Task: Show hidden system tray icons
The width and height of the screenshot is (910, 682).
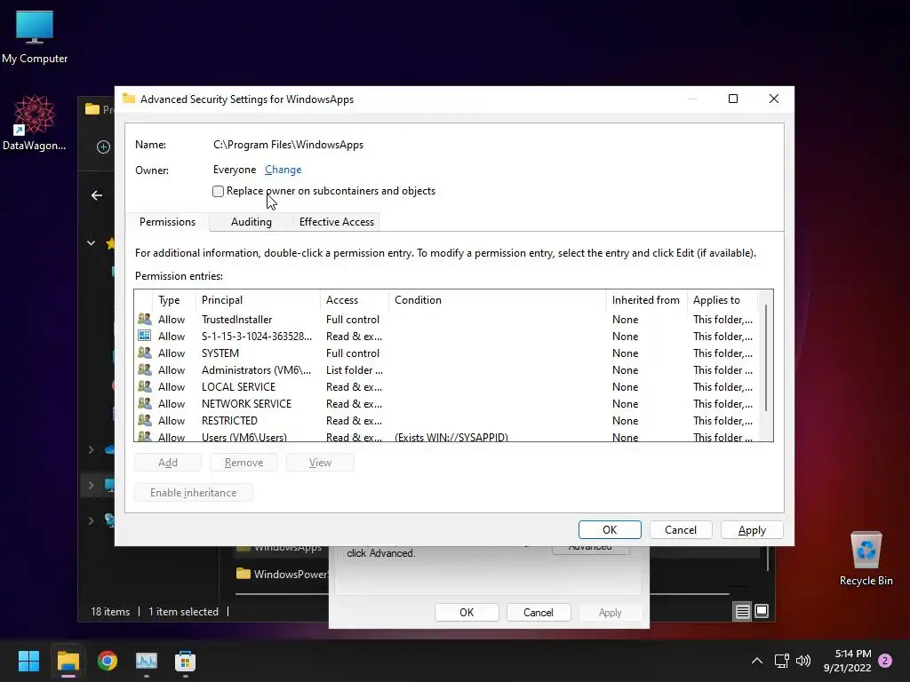Action: coord(757,661)
